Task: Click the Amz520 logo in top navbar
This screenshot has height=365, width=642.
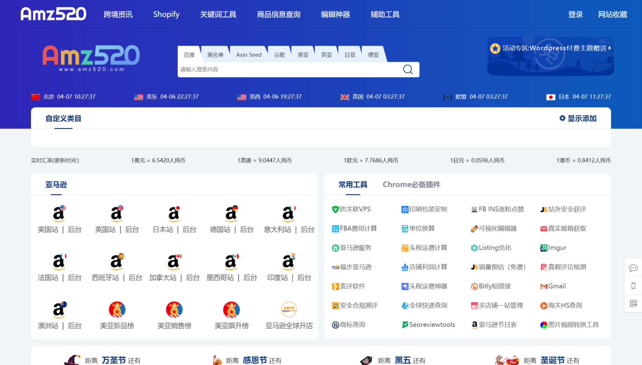Action: pos(53,14)
